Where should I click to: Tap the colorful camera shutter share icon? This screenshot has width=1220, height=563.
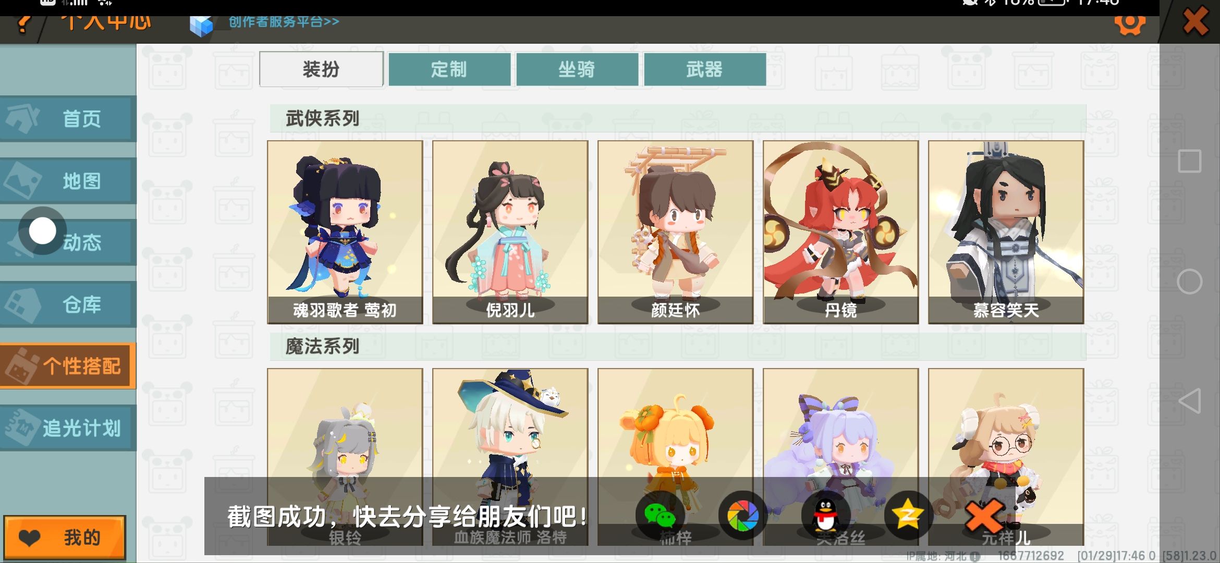click(742, 515)
